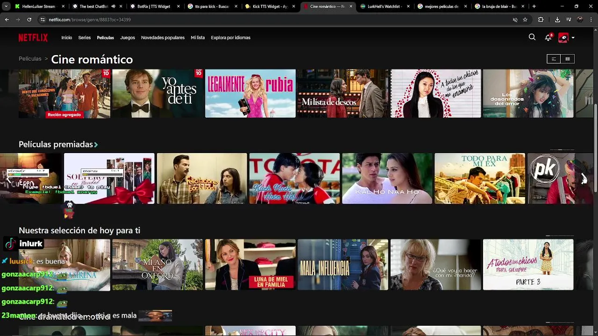
Task: Open Gente que conocemos en vacaciones thumbnail
Action: [64, 93]
